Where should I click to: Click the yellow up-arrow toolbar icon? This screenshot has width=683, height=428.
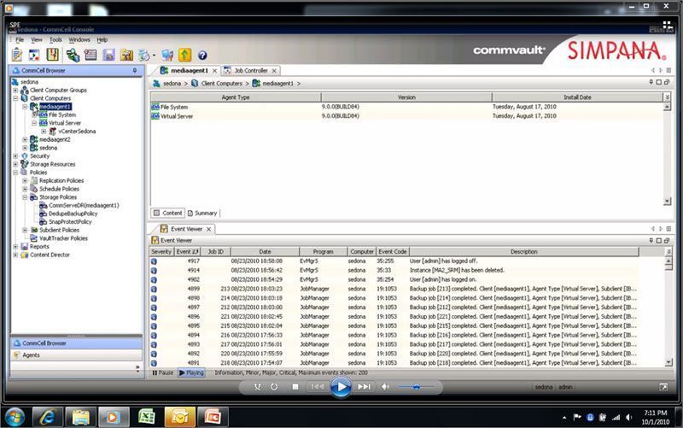(x=184, y=55)
